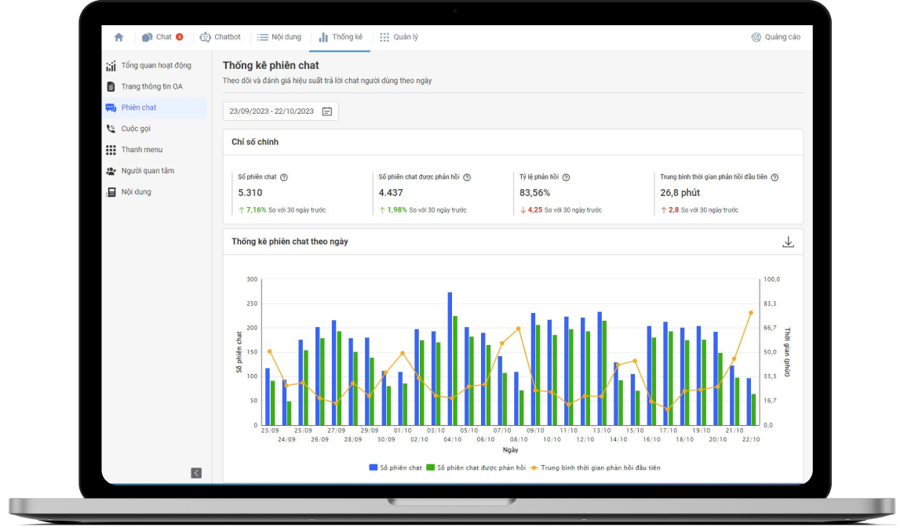Open Trang thông tin OA sidebar item
The width and height of the screenshot is (904, 527).
[x=151, y=86]
